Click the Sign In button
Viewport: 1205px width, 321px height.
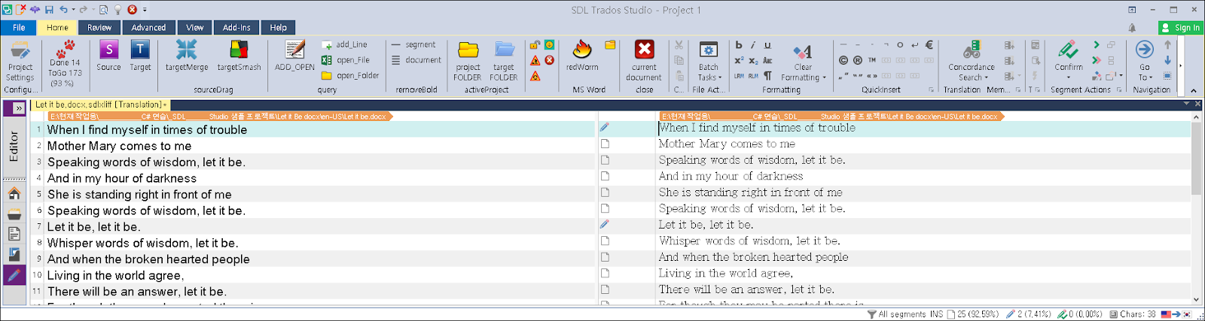pyautogui.click(x=1180, y=28)
